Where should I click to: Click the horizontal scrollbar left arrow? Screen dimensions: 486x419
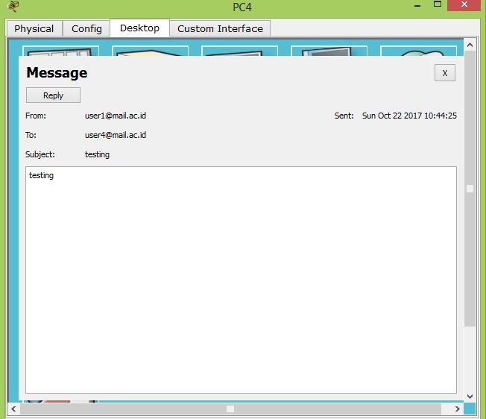coord(13,409)
